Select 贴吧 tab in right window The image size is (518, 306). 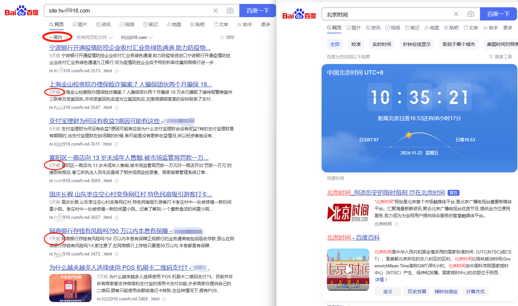451,28
